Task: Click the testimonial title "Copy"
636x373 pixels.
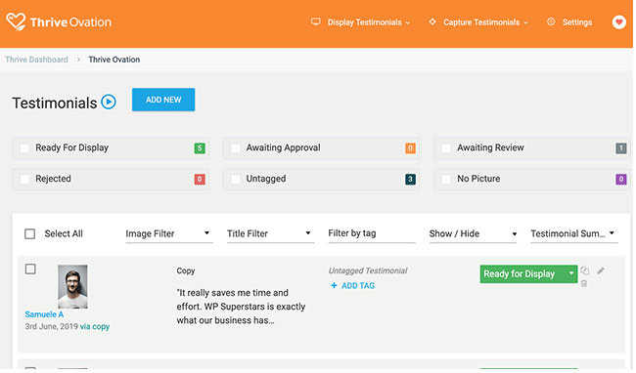Action: click(x=186, y=271)
